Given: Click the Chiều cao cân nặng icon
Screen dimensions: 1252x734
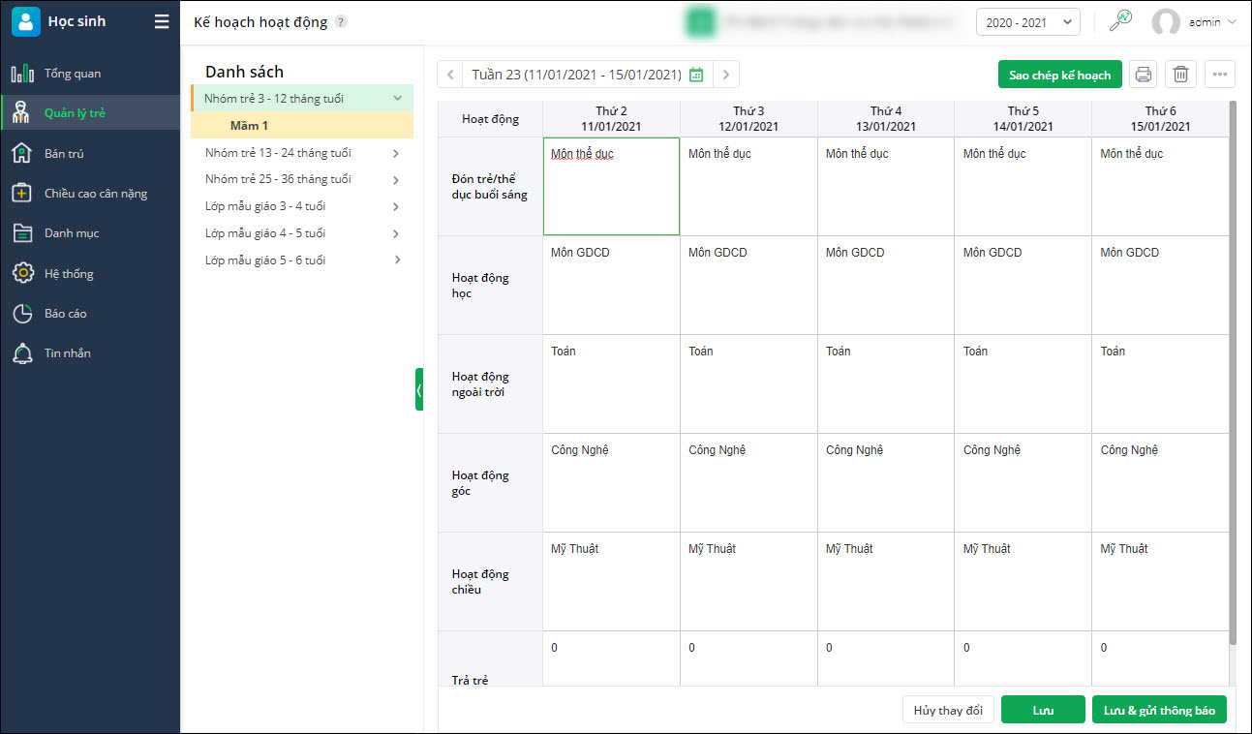Looking at the screenshot, I should click(x=22, y=194).
